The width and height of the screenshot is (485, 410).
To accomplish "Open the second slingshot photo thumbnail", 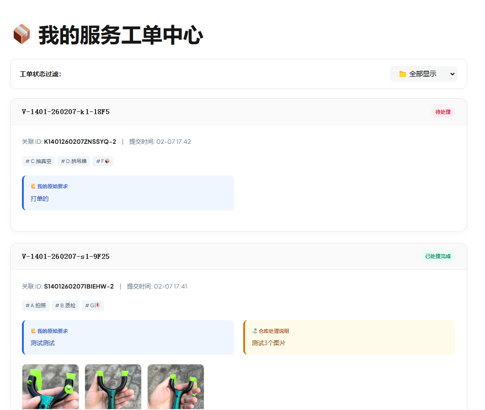I will tap(113, 386).
